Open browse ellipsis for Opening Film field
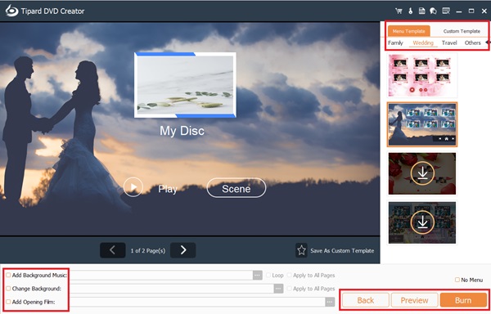491x314 pixels. [x=330, y=302]
